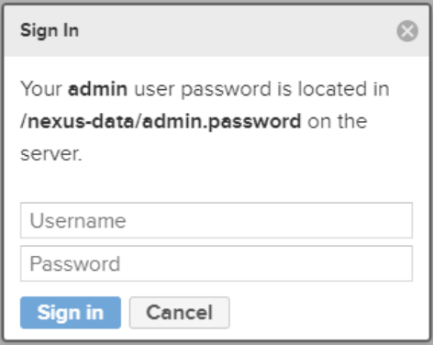Click the 'user password is located in' text

262,89
